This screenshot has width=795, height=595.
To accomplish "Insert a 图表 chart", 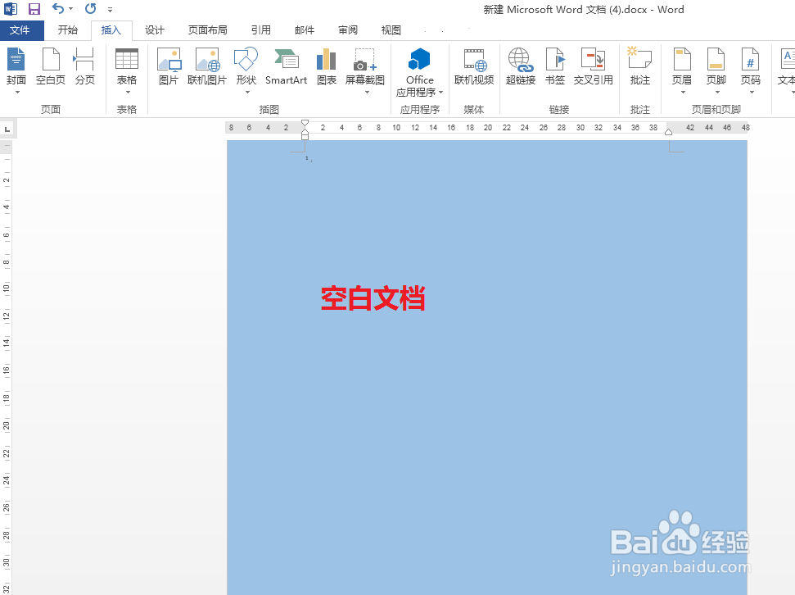I will click(x=327, y=66).
